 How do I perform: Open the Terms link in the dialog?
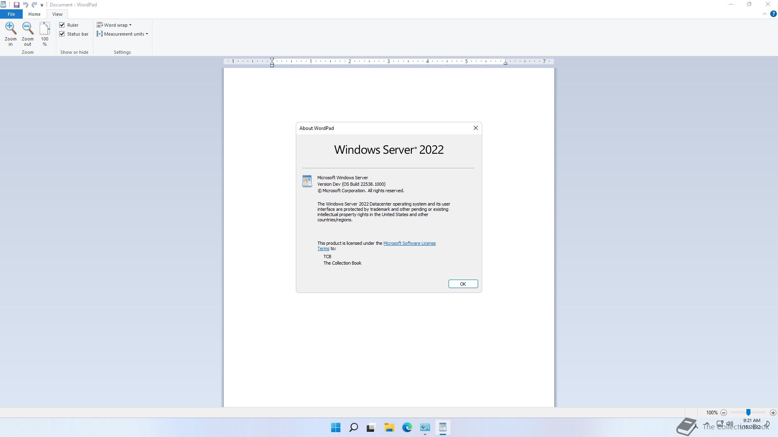pyautogui.click(x=323, y=248)
